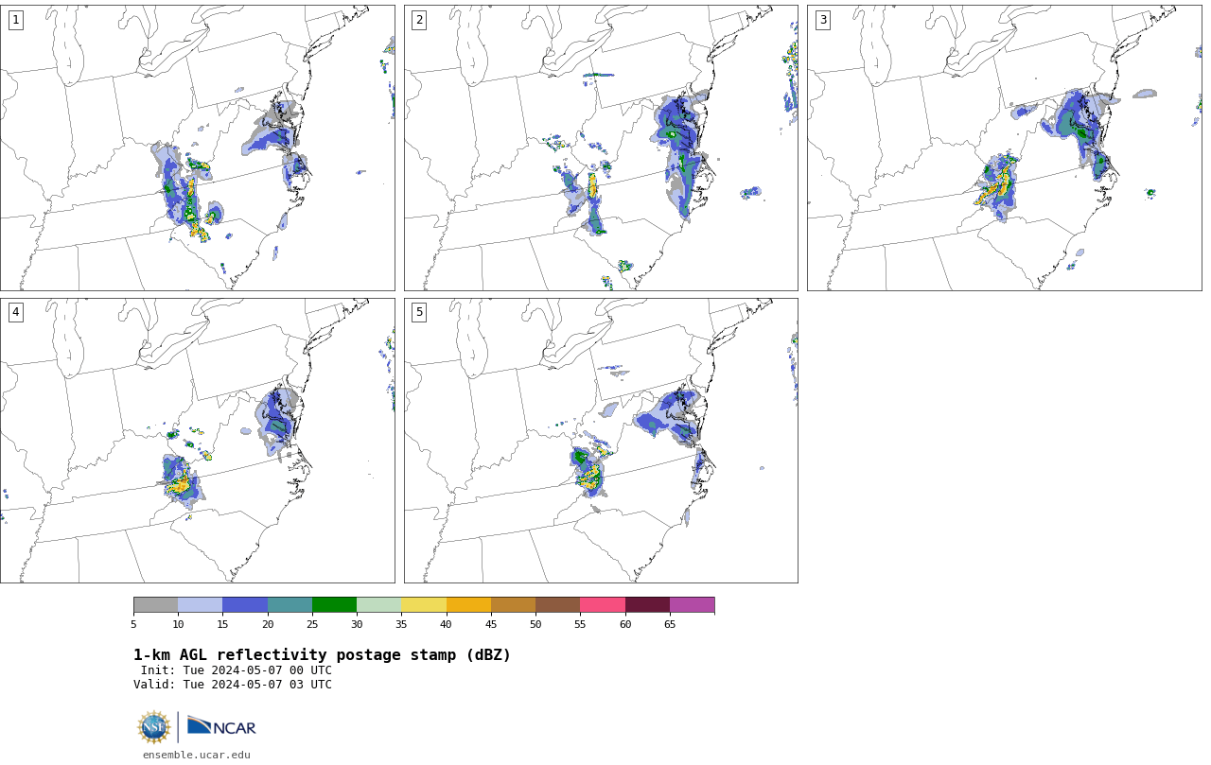Image resolution: width=1211 pixels, height=765 pixels.
Task: Open ensemble member 1 reflectivity map
Action: click(x=197, y=148)
